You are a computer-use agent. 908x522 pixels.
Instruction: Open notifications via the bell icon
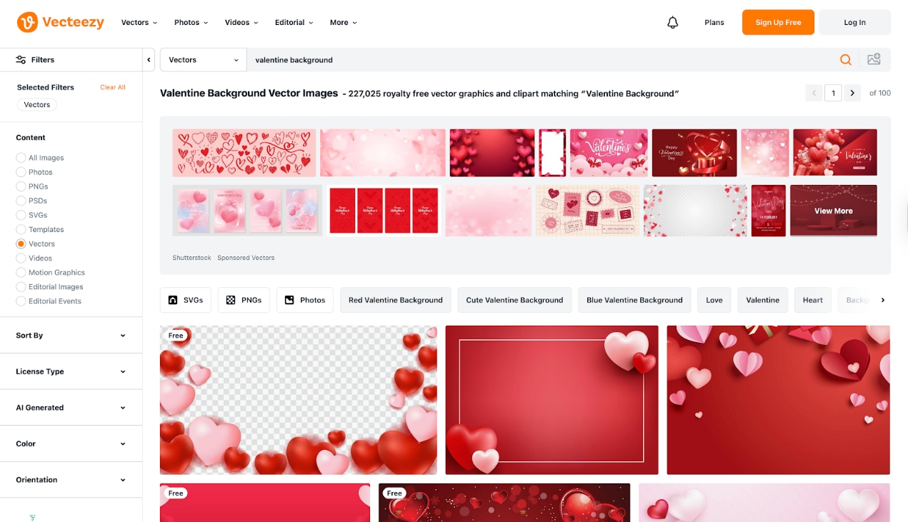[x=672, y=22]
